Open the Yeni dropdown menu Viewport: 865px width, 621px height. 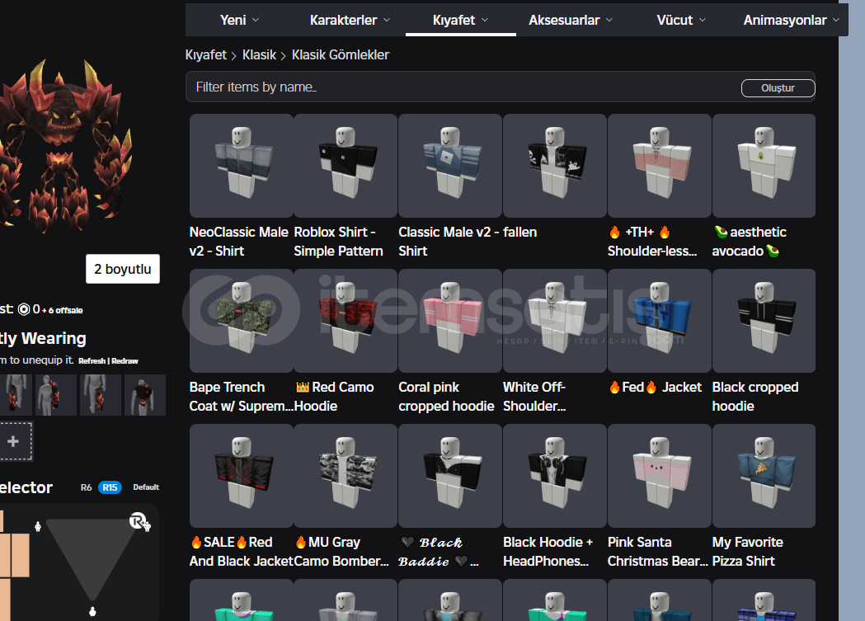point(239,21)
